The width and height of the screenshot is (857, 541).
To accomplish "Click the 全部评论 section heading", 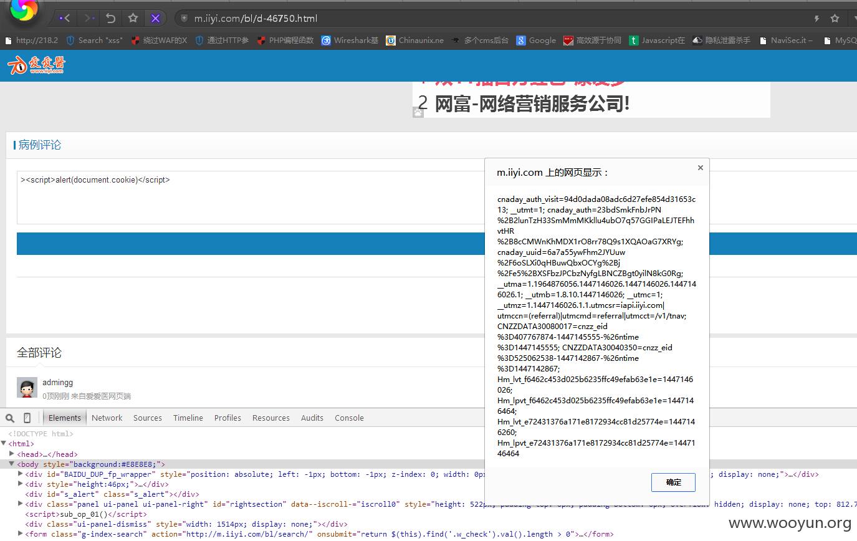I will [x=39, y=353].
